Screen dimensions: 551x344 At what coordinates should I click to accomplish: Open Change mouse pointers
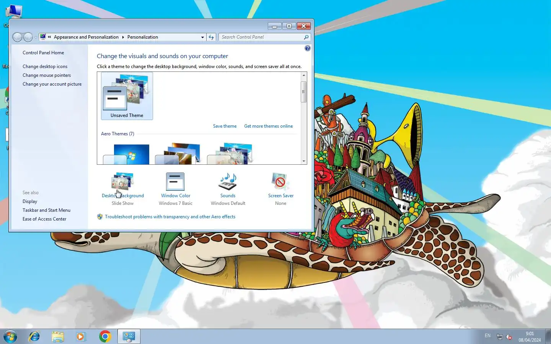click(47, 75)
